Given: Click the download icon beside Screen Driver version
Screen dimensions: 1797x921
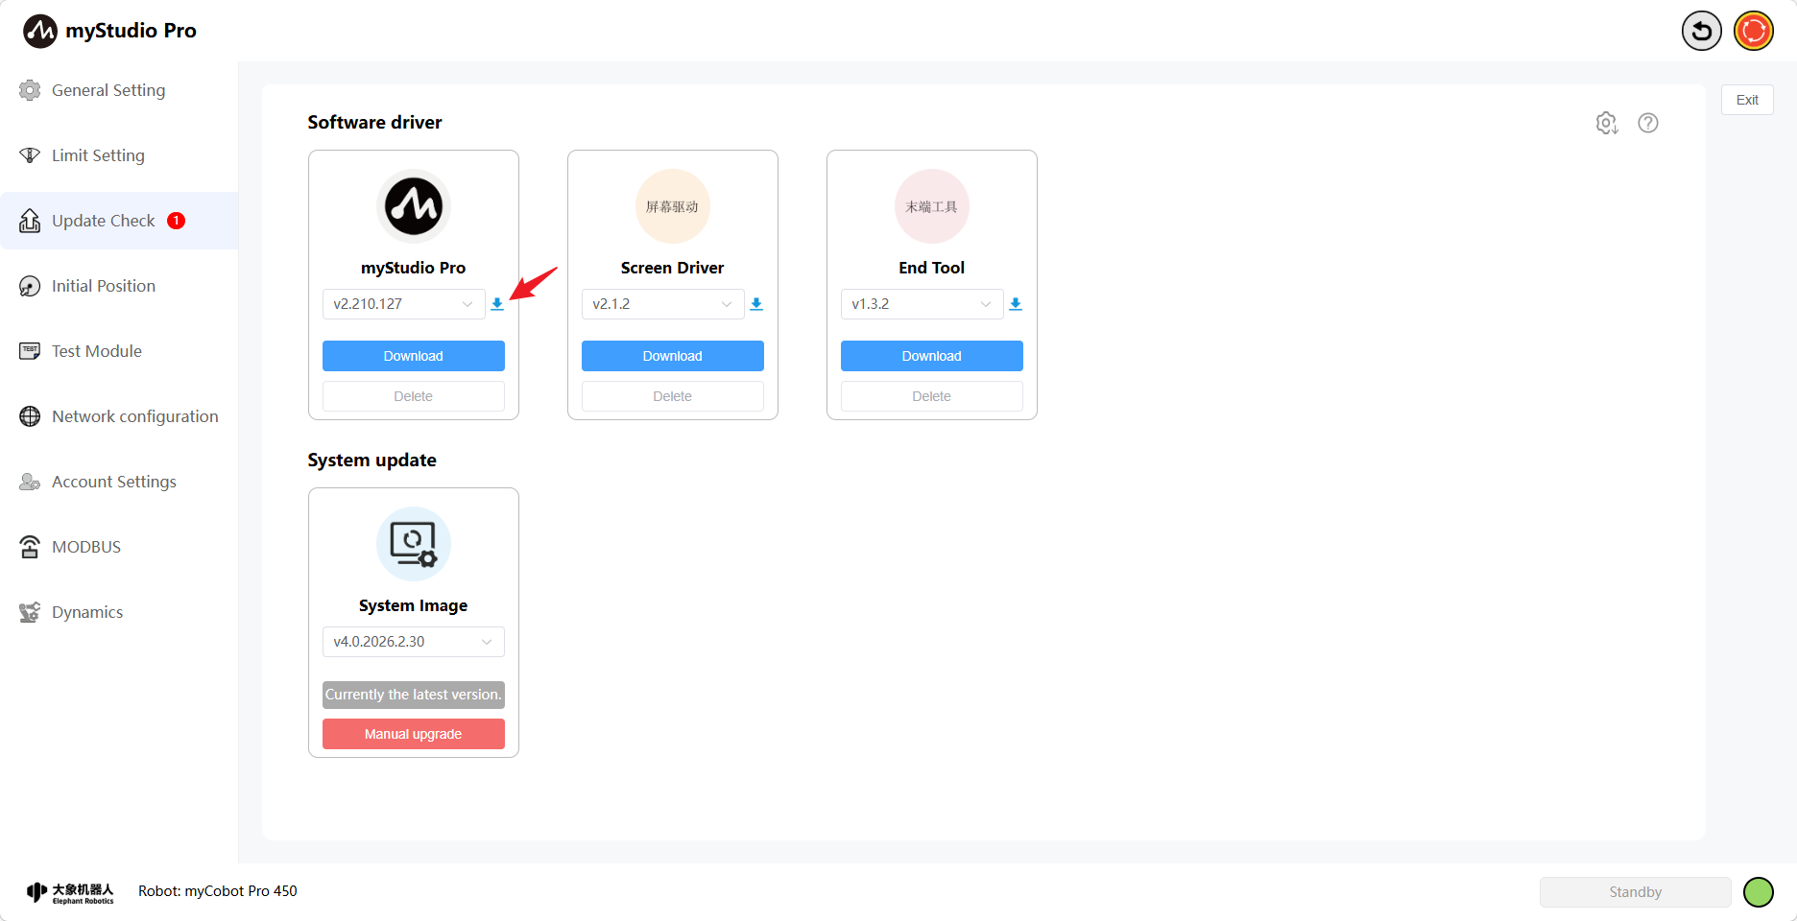Looking at the screenshot, I should pyautogui.click(x=756, y=304).
